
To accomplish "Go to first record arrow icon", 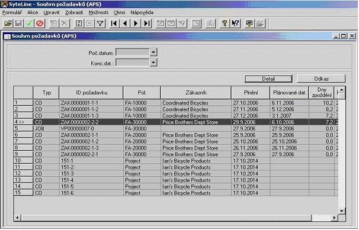I will coord(114,23).
